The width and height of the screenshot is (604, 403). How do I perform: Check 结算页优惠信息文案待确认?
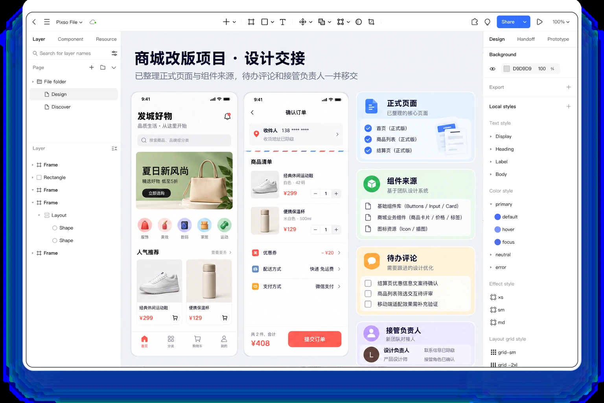click(x=368, y=283)
